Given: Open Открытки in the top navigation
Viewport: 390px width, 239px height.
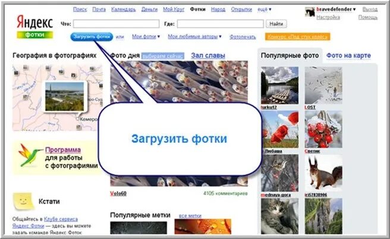Looking at the screenshot, I should 241,10.
